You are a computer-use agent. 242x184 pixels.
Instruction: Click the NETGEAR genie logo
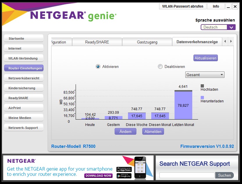tap(73, 16)
